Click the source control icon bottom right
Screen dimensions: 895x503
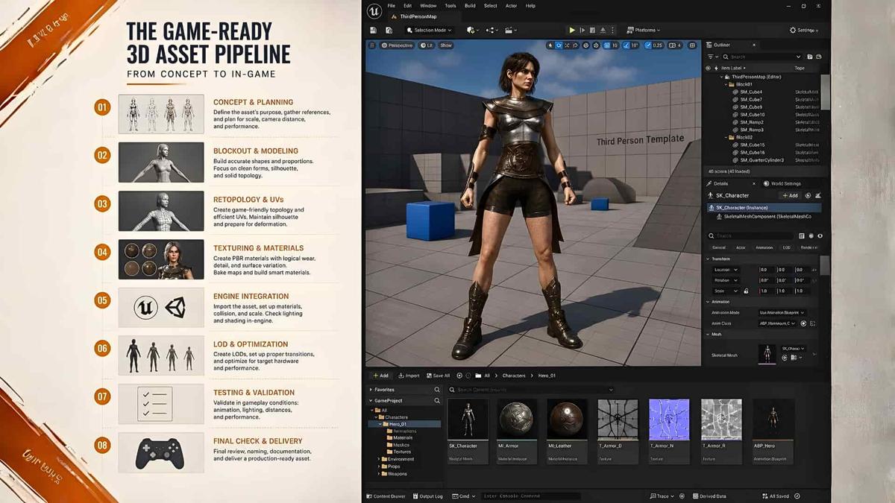pos(797,496)
